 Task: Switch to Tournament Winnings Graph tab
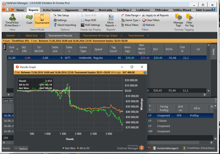point(100,36)
